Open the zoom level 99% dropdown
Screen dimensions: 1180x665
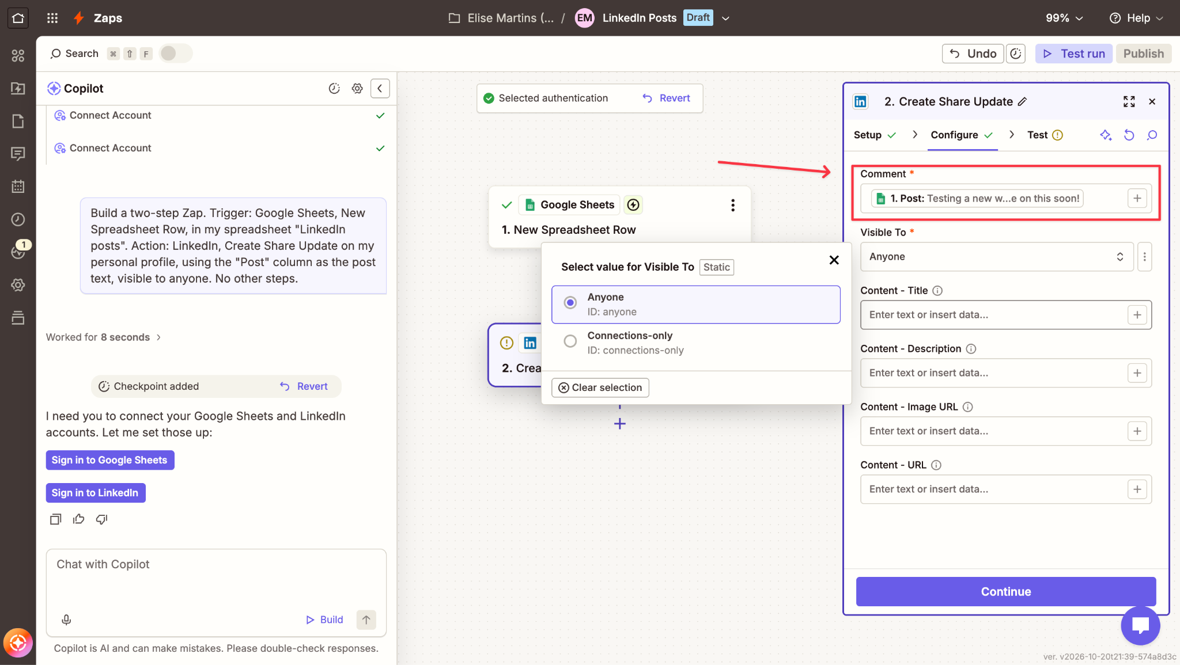click(1064, 18)
